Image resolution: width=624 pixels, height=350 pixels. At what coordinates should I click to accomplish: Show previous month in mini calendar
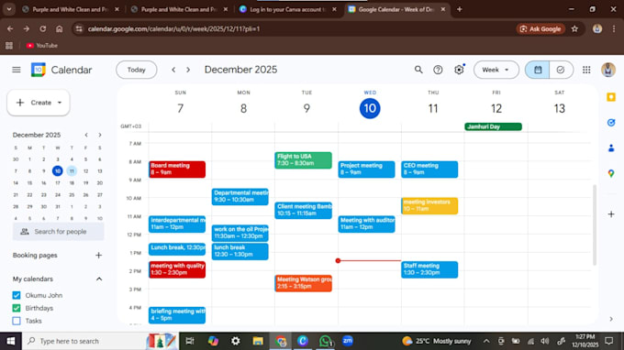pyautogui.click(x=86, y=135)
